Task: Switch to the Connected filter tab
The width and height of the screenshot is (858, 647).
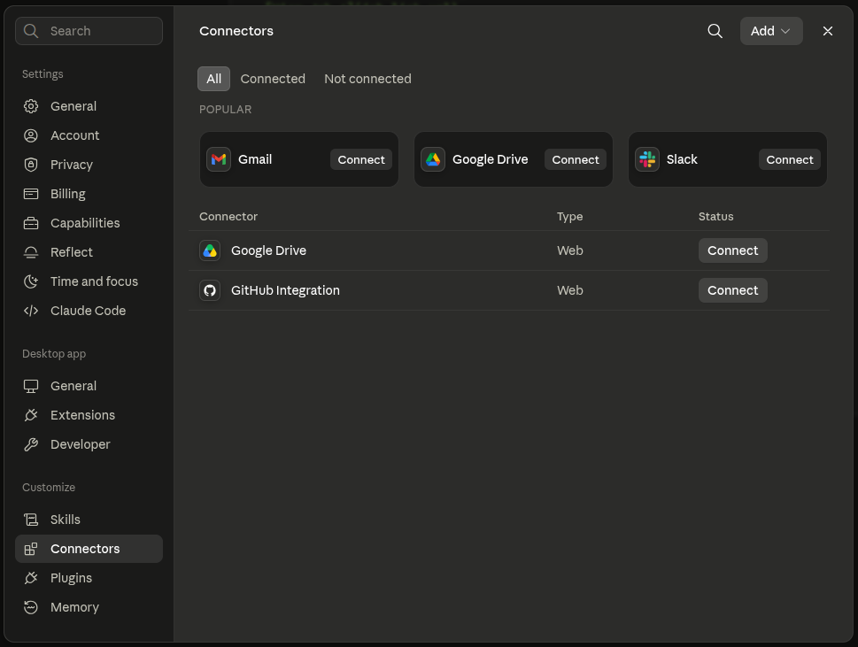Action: [x=273, y=79]
